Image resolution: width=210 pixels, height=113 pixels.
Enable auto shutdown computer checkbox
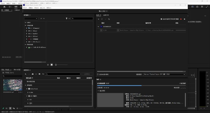tap(98, 74)
